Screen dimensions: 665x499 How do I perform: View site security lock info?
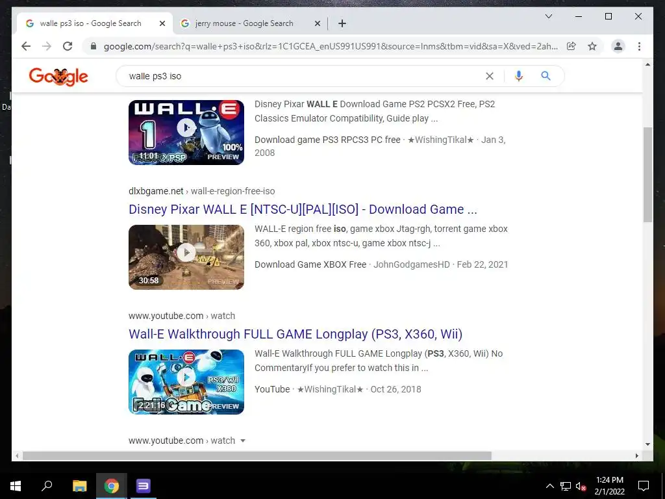94,46
